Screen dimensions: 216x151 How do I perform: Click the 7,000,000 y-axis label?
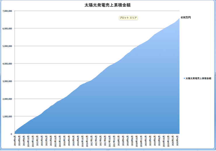point(7,11)
